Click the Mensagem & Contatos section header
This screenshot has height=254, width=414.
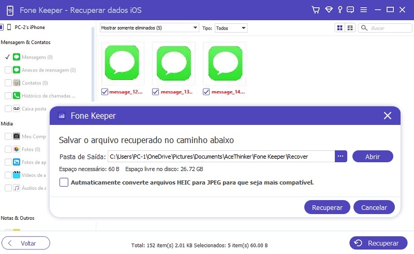pyautogui.click(x=25, y=43)
